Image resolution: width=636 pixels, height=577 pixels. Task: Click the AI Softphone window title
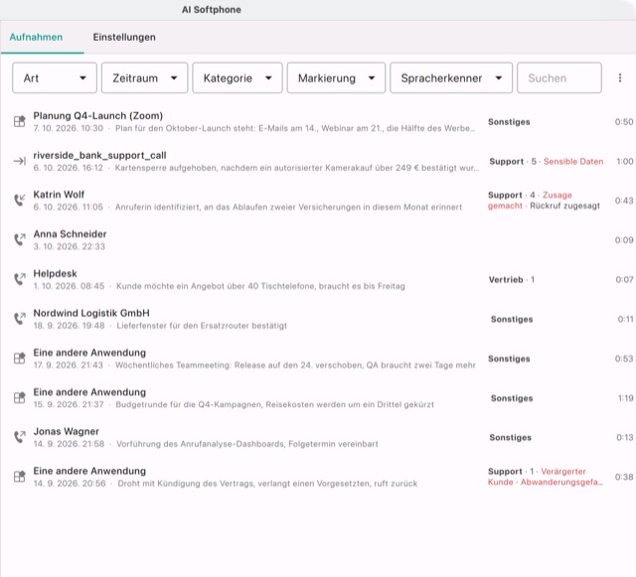212,10
